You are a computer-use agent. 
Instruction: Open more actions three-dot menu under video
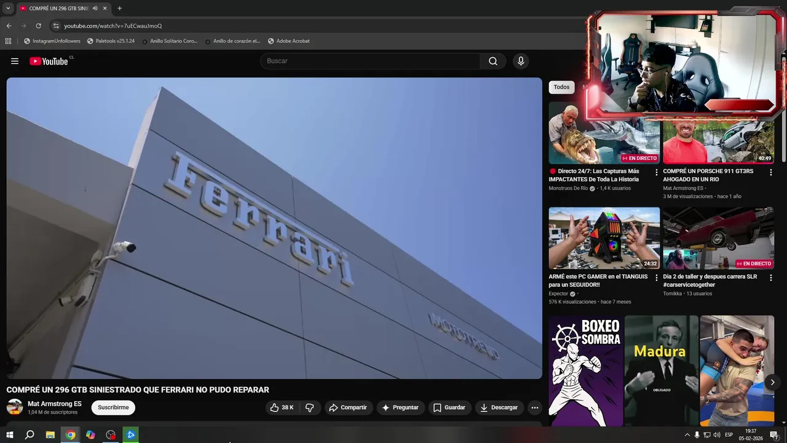pyautogui.click(x=535, y=407)
